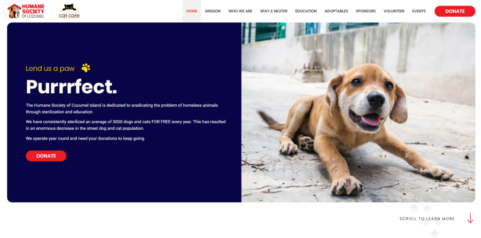Click the yellow paw print icon
The width and height of the screenshot is (481, 238).
pos(85,68)
